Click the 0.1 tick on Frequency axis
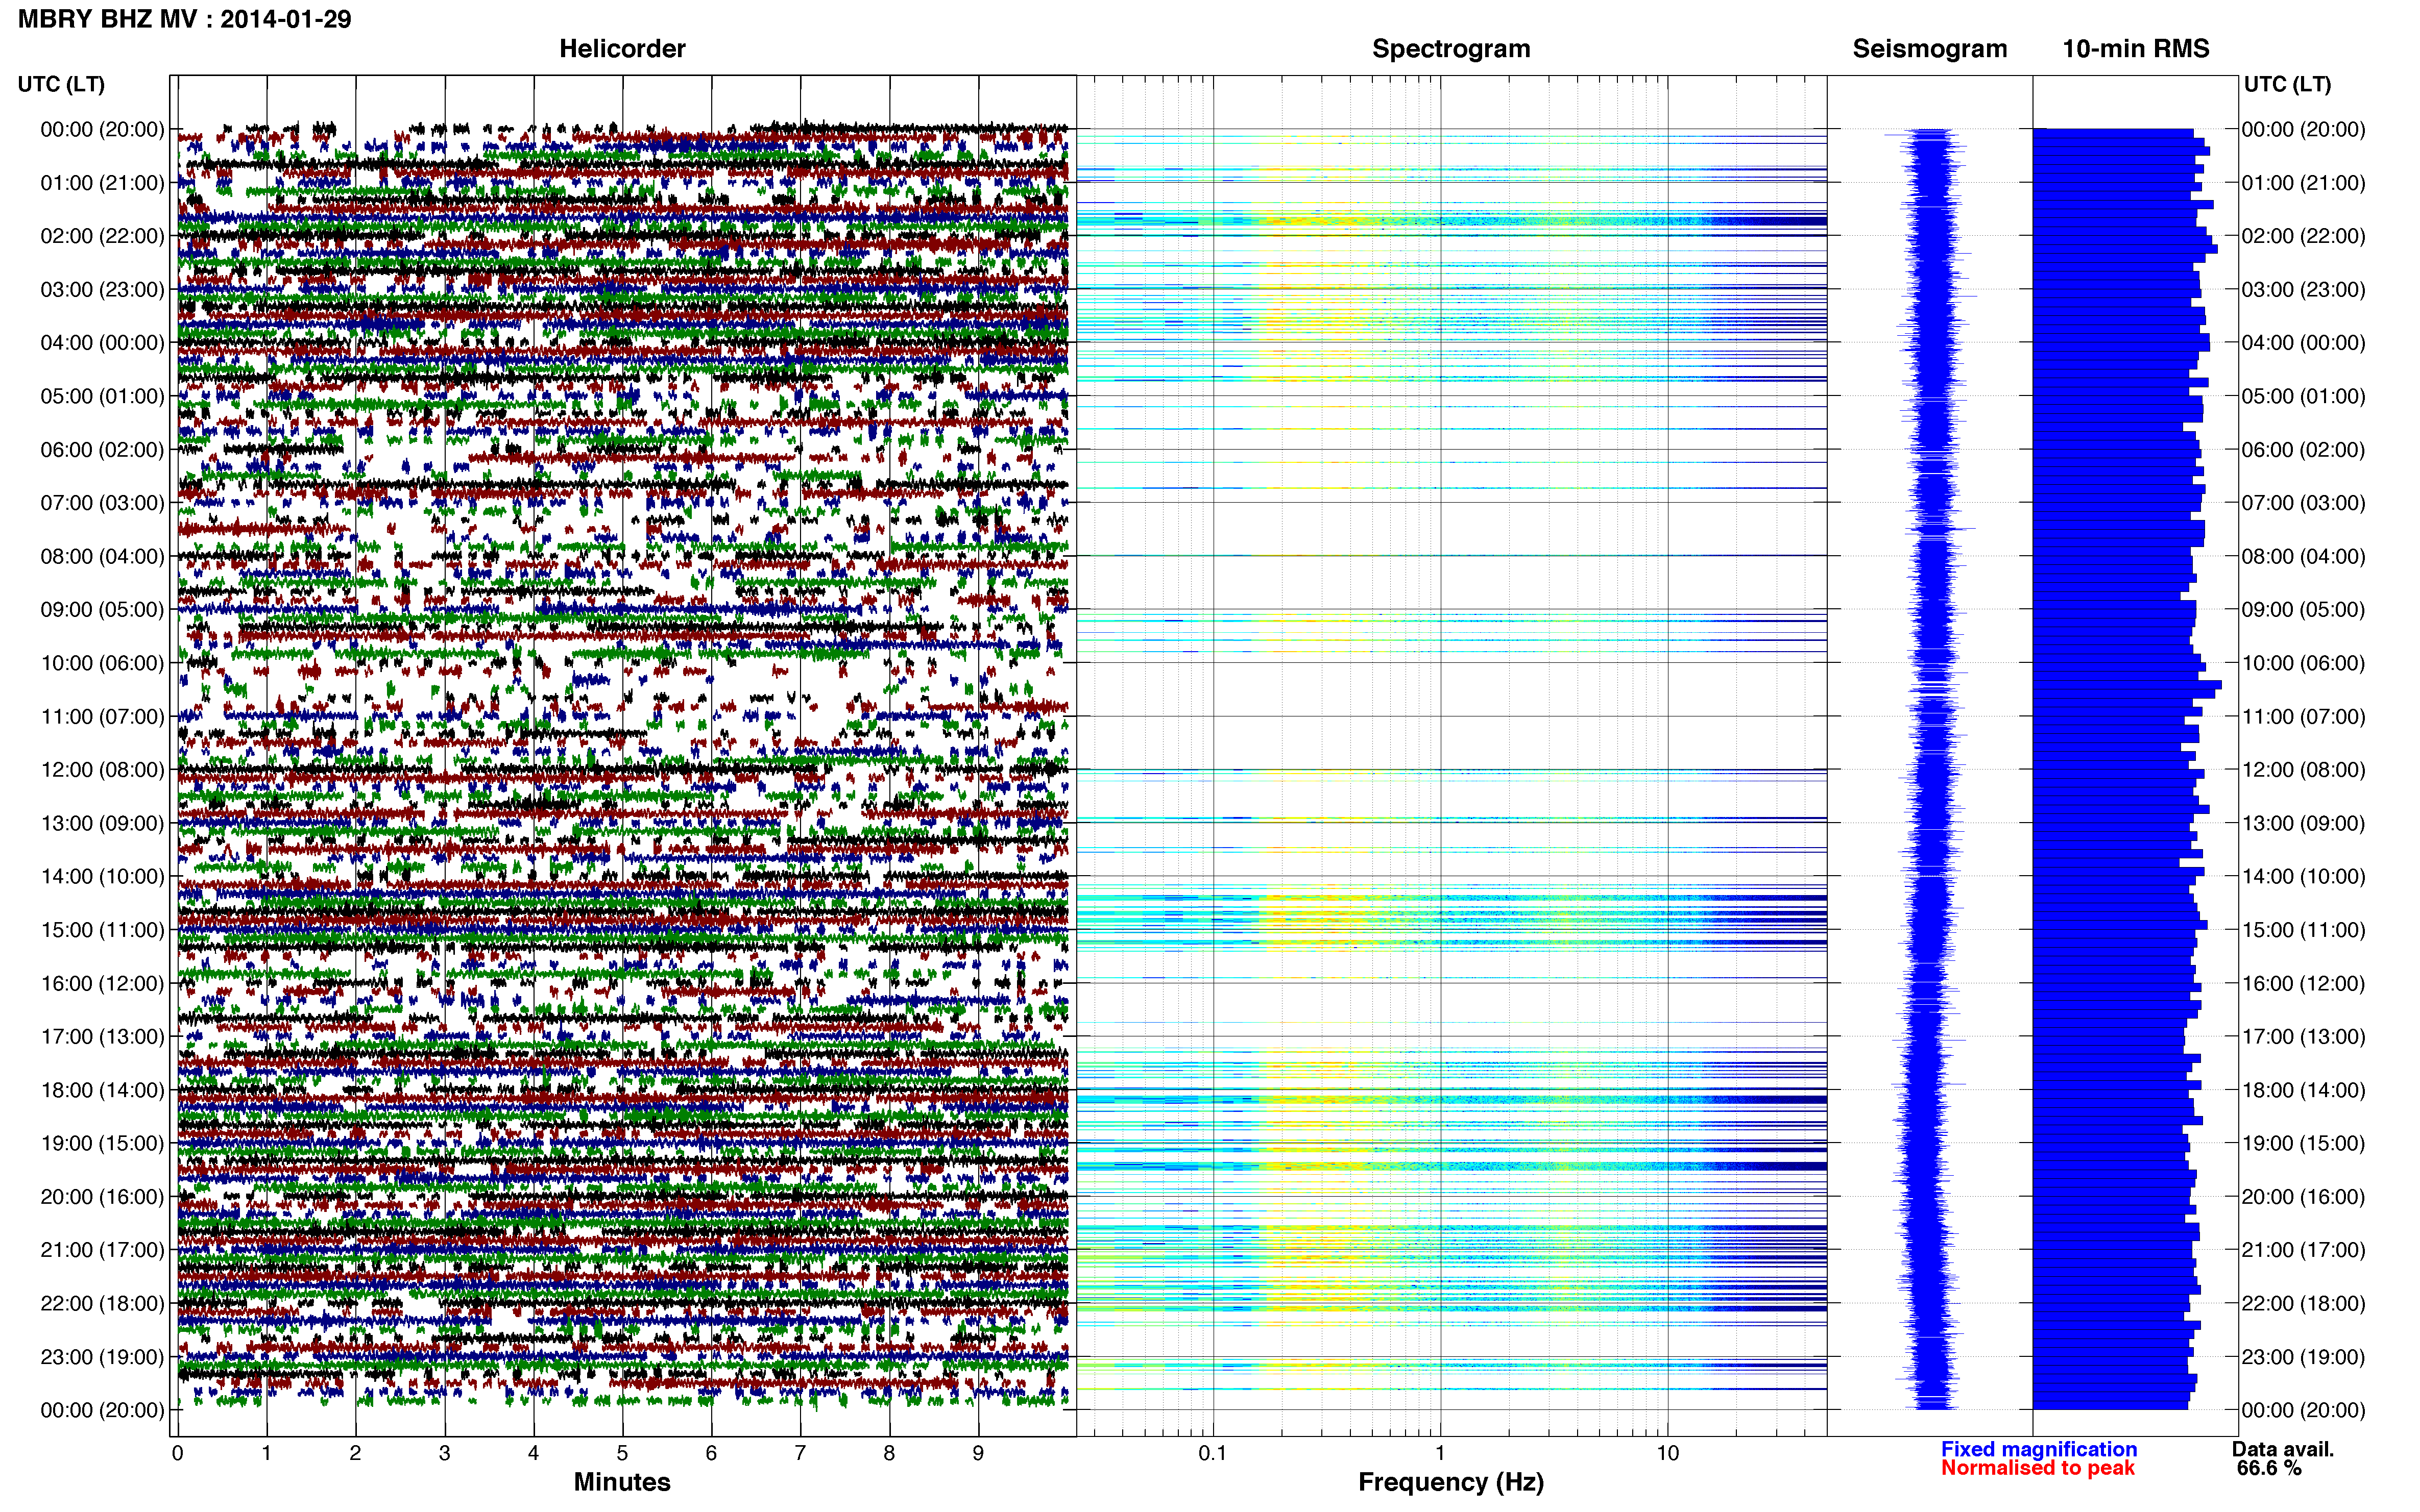 coord(1213,1453)
